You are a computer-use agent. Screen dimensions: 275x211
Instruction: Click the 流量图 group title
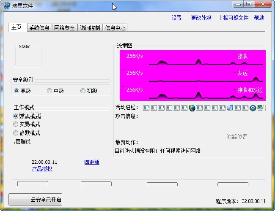tap(124, 46)
